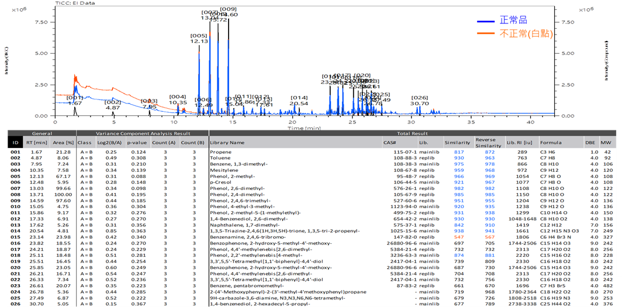Image resolution: width=622 pixels, height=307 pixels.
Task: Select peak marker [026] at 30.70
Action: pos(420,101)
